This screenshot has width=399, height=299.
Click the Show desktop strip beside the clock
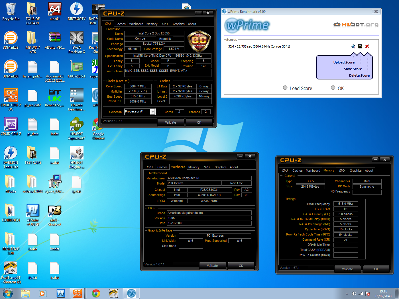pyautogui.click(x=397, y=293)
